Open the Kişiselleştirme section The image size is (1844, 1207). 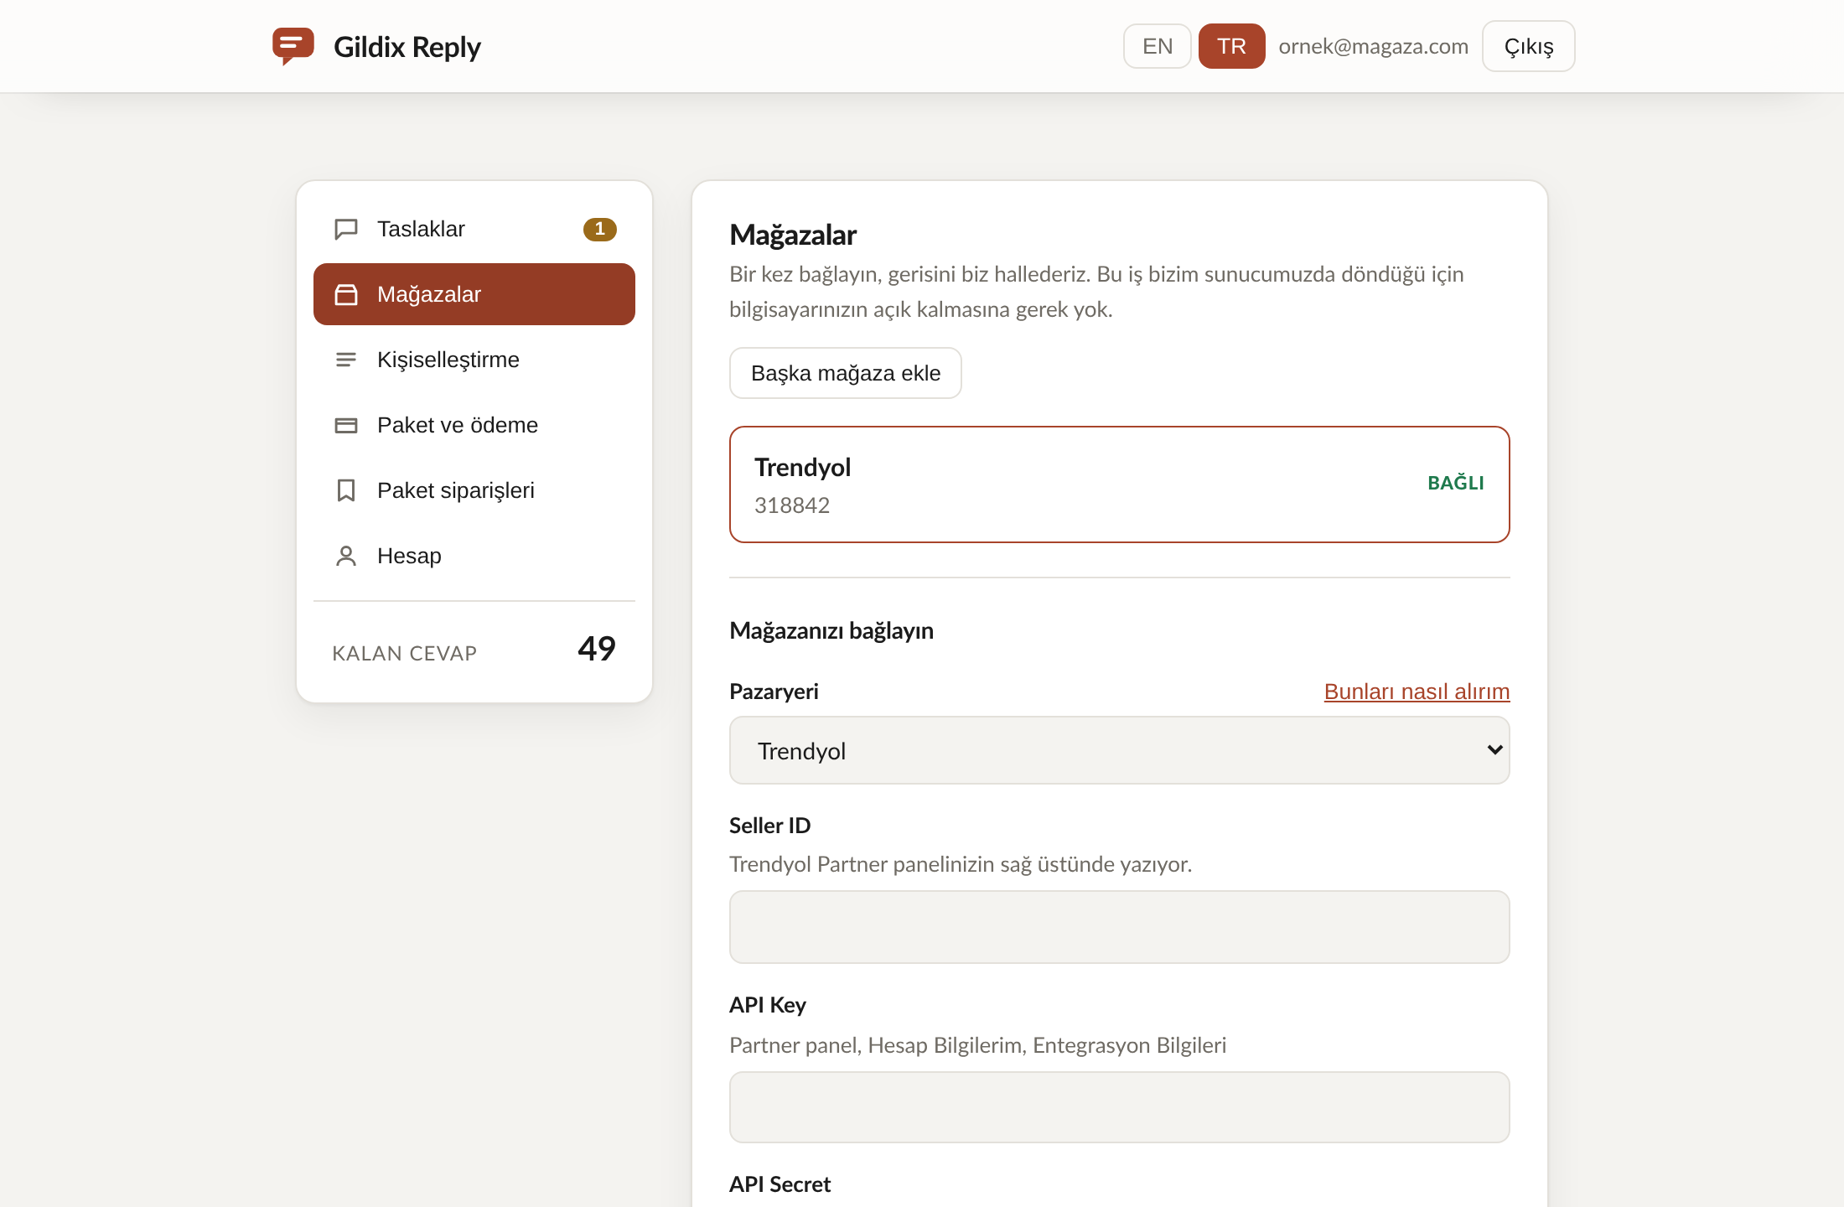click(474, 360)
